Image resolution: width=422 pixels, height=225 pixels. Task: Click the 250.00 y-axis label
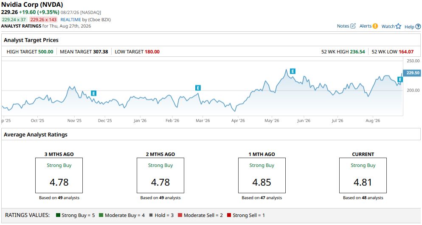413,61
